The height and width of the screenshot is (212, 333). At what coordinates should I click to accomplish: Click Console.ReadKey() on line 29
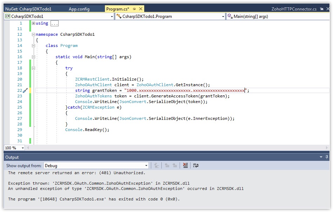click(x=87, y=130)
